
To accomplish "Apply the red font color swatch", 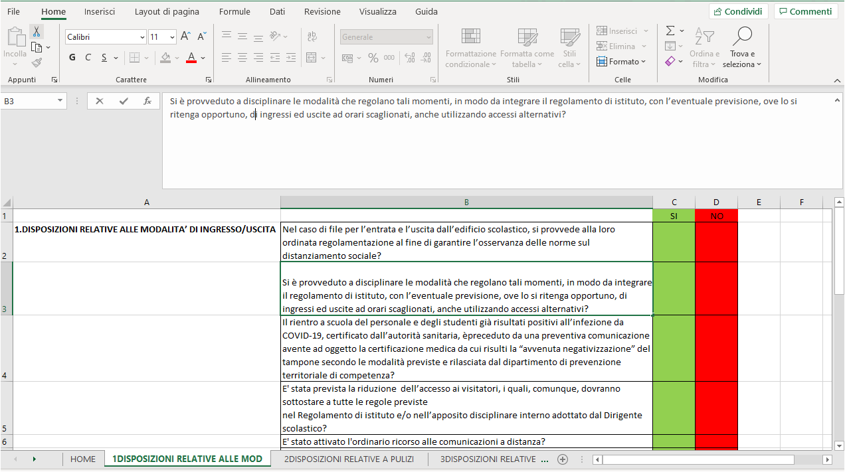I will tap(191, 58).
